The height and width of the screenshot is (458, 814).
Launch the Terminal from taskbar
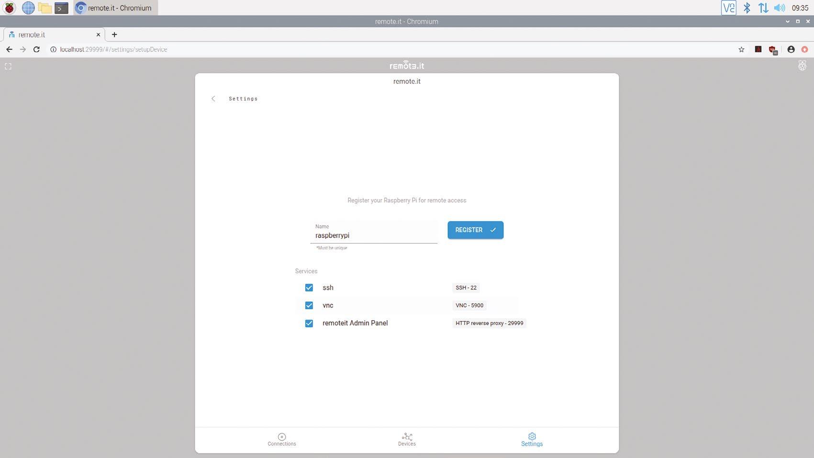coord(61,8)
